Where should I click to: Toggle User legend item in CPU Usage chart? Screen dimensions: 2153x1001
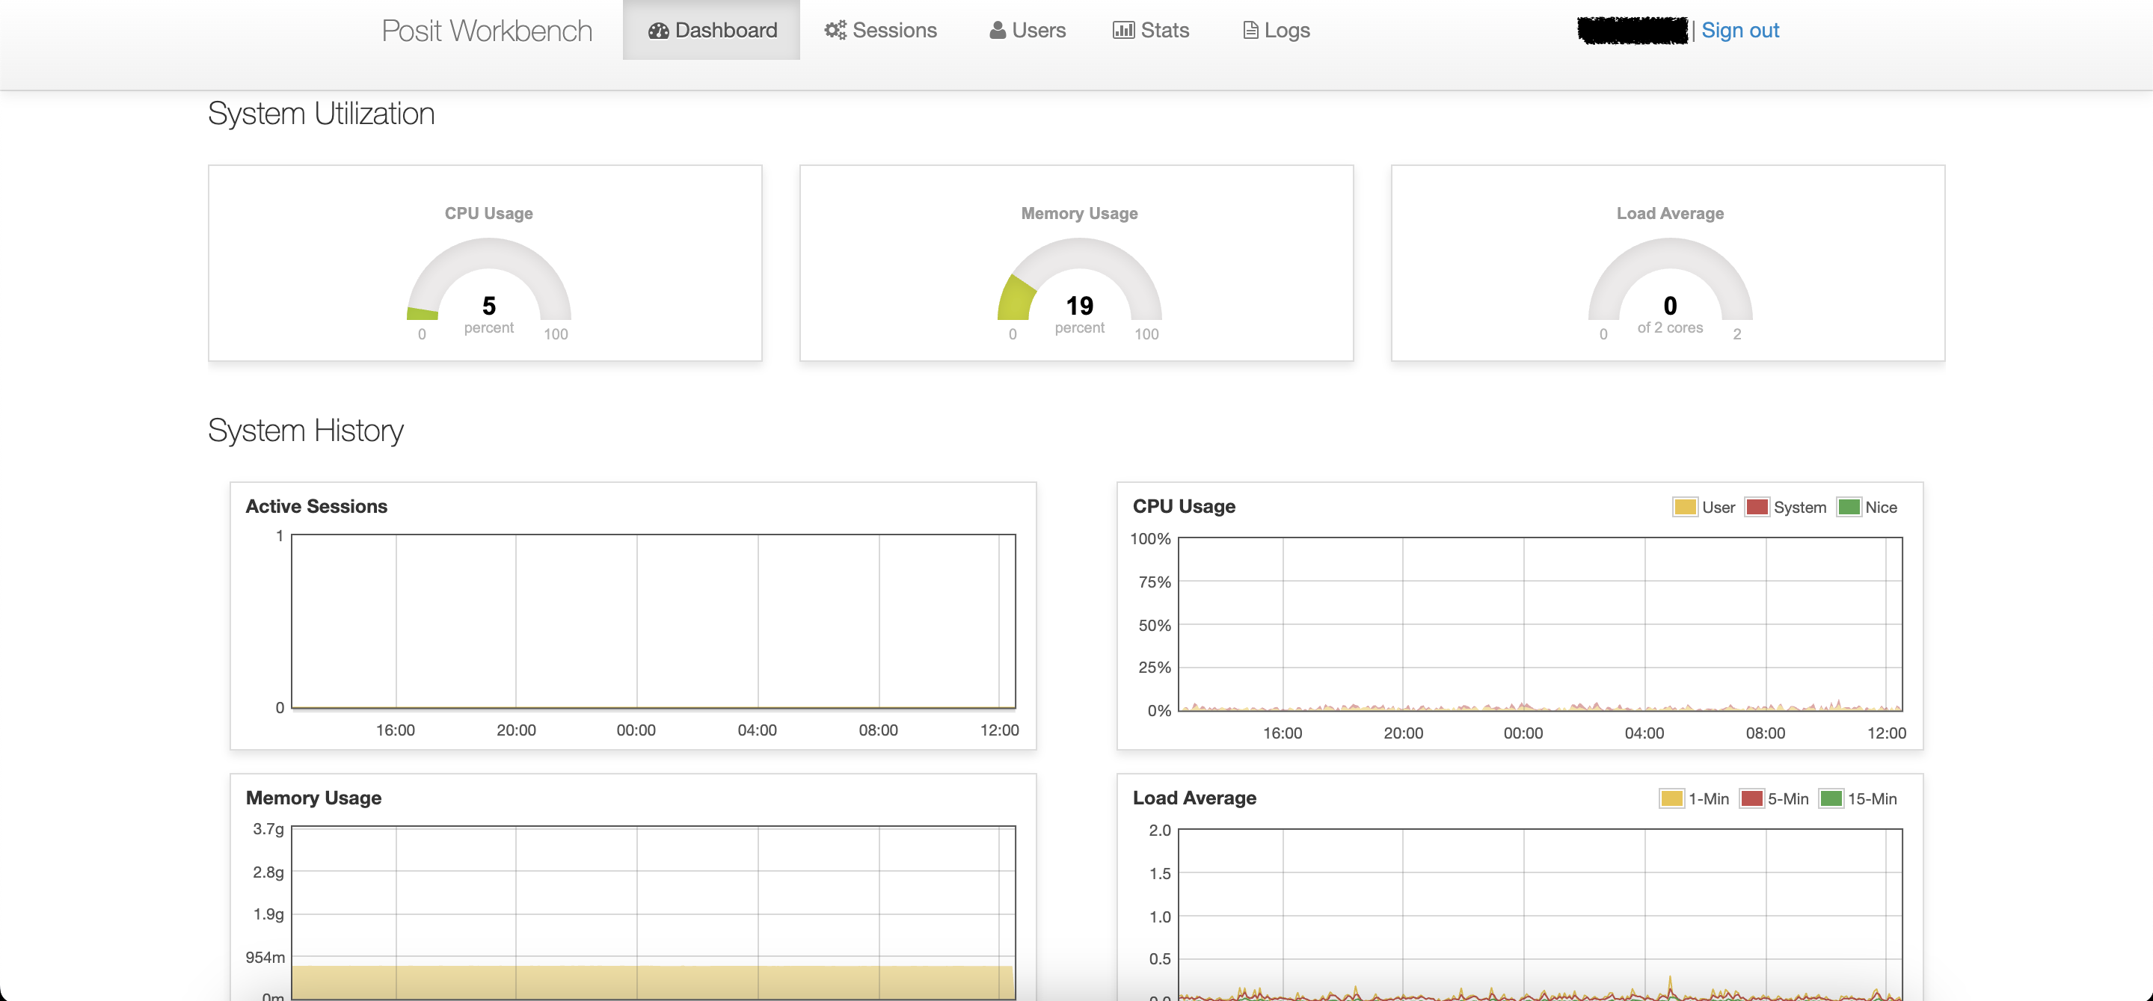click(x=1705, y=508)
